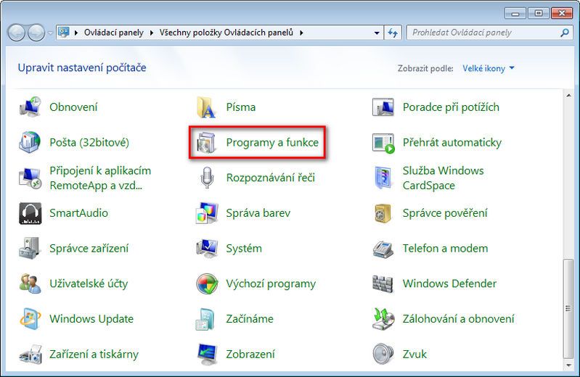The height and width of the screenshot is (377, 580).
Task: Open the Zálohování a obnovení icon
Action: (383, 318)
